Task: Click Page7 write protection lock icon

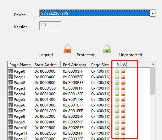Action: click(123, 111)
